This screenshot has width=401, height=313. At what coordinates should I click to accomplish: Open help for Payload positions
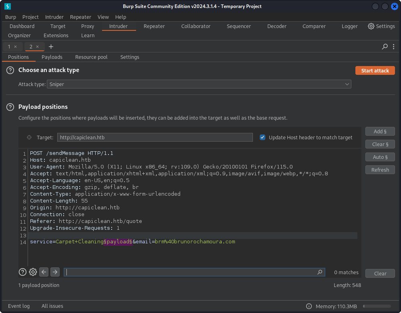pos(10,107)
